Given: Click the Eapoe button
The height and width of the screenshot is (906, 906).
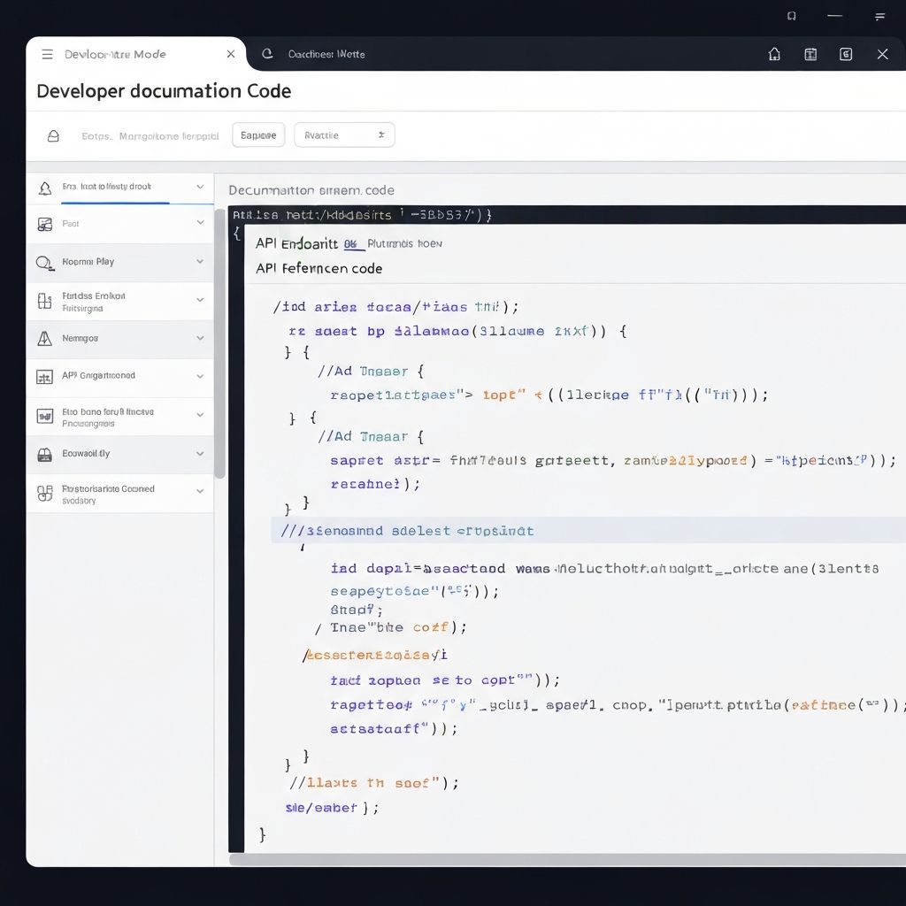Looking at the screenshot, I should pos(257,134).
